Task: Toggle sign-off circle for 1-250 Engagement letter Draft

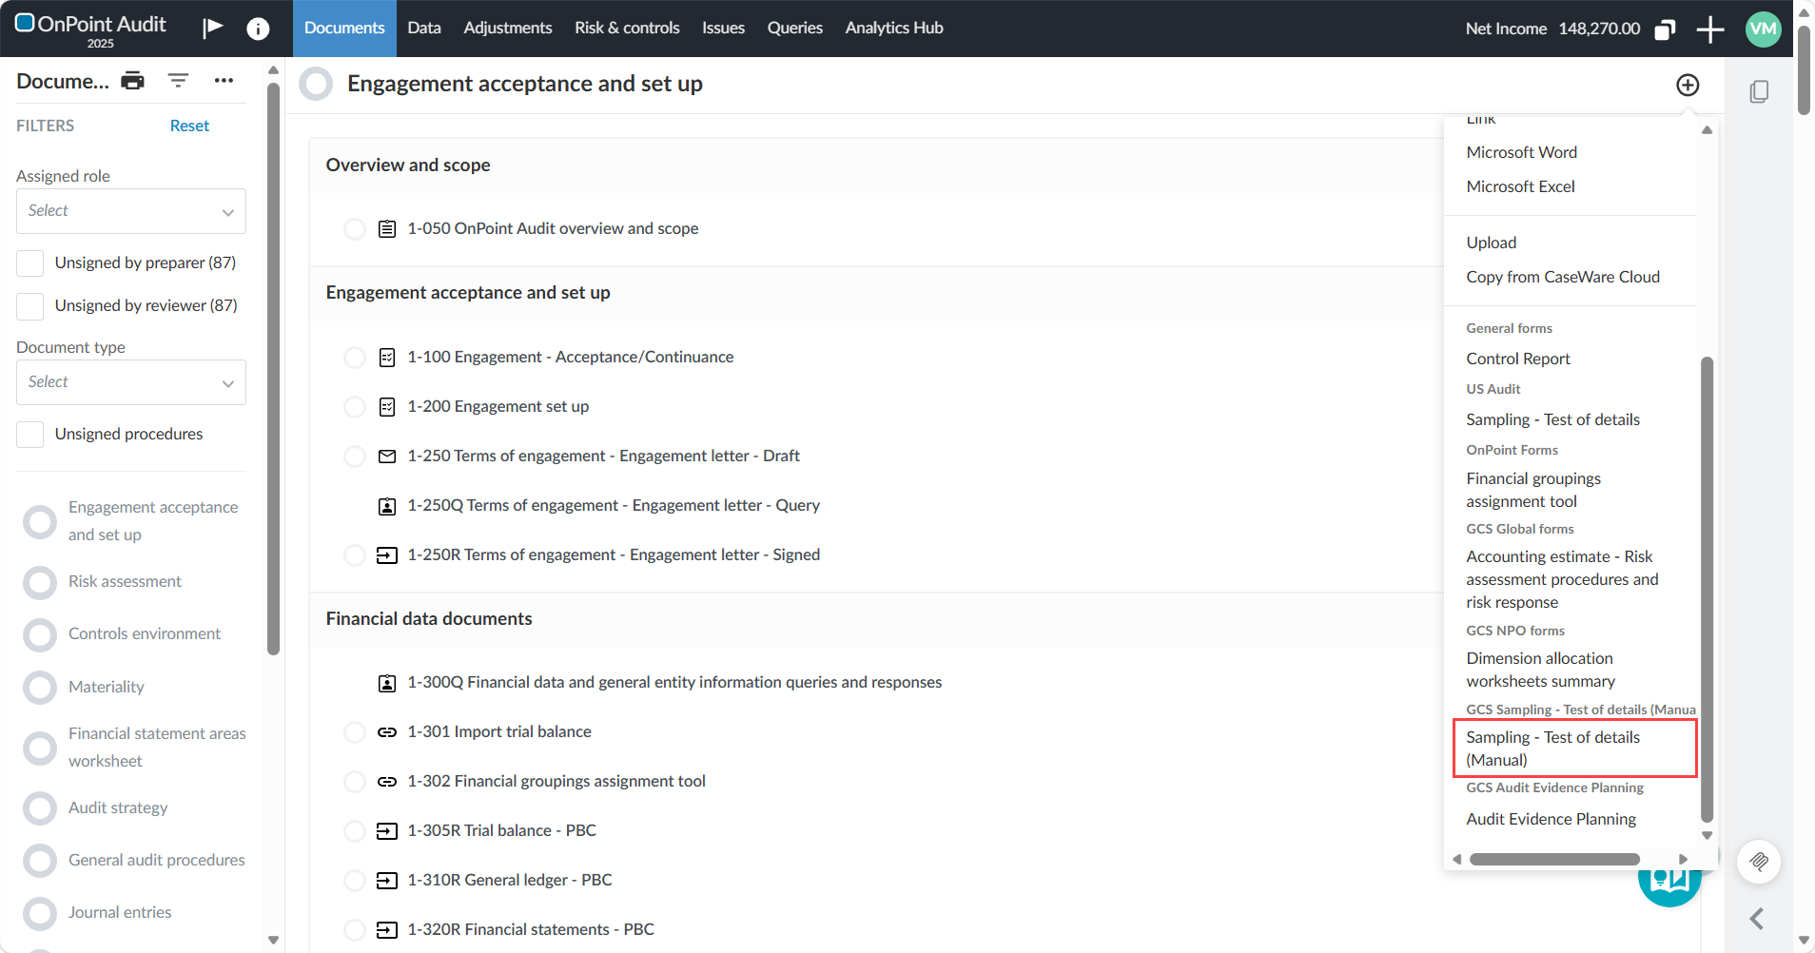Action: pyautogui.click(x=355, y=457)
